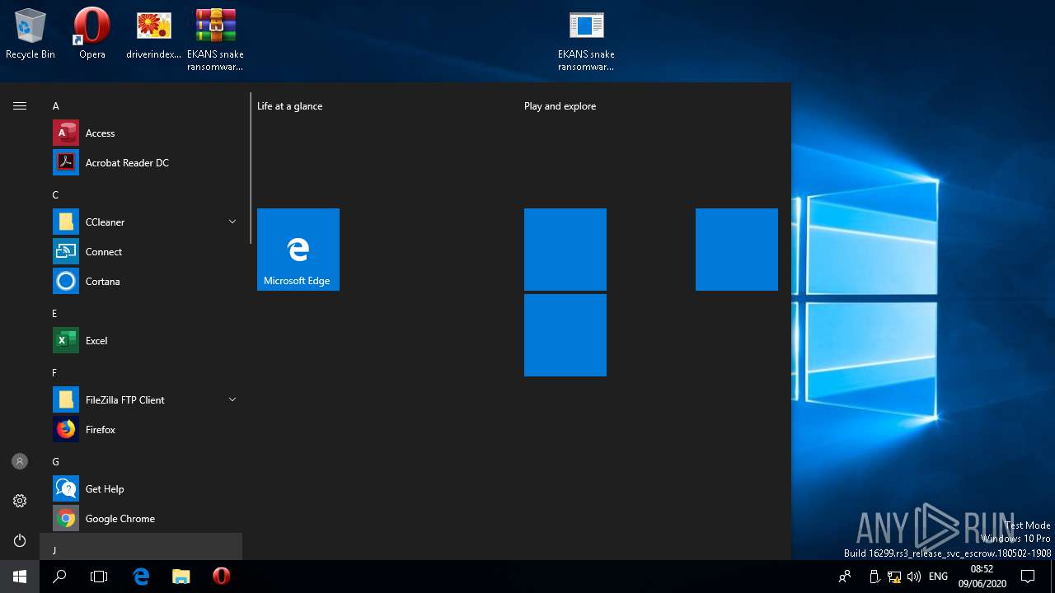Viewport: 1055px width, 593px height.
Task: Open File Explorer from the taskbar
Action: pyautogui.click(x=181, y=577)
